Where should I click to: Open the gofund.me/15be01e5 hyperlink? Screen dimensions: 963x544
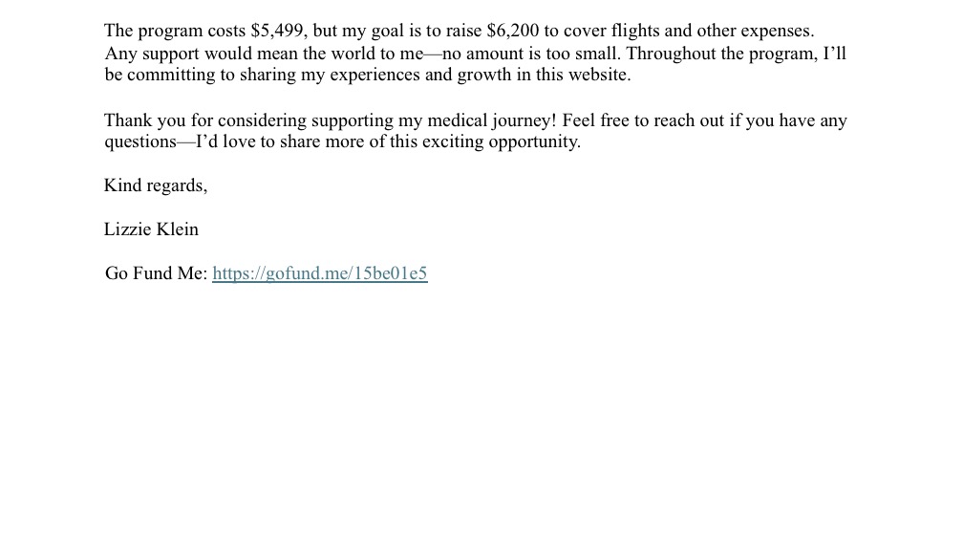pyautogui.click(x=319, y=272)
